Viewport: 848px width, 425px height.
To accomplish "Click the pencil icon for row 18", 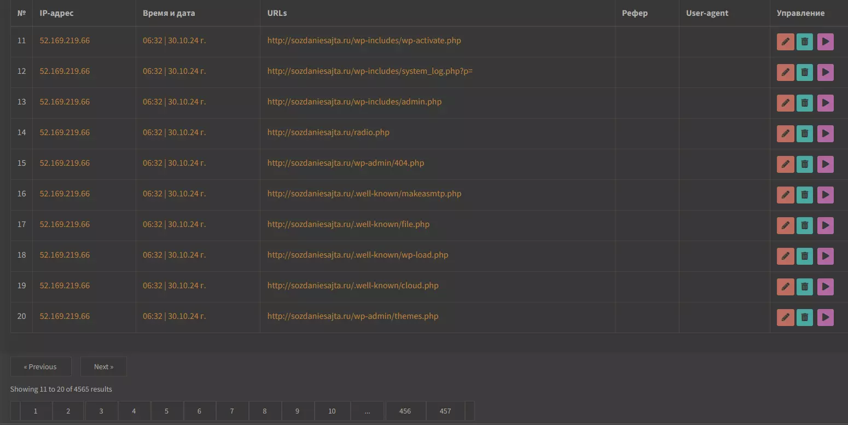I will click(785, 256).
